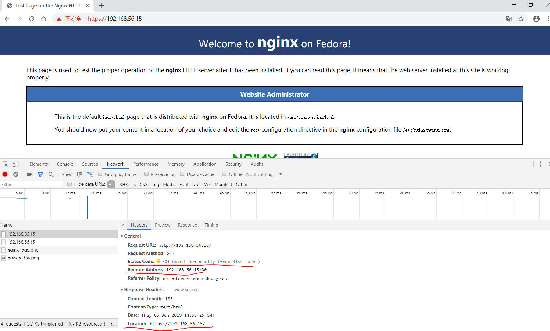This screenshot has width=550, height=331.
Task: Filter requests by Manifest
Action: [x=223, y=184]
